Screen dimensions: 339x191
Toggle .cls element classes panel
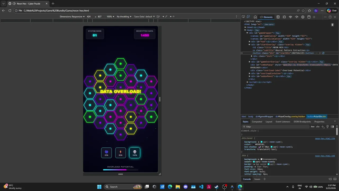[318, 127]
